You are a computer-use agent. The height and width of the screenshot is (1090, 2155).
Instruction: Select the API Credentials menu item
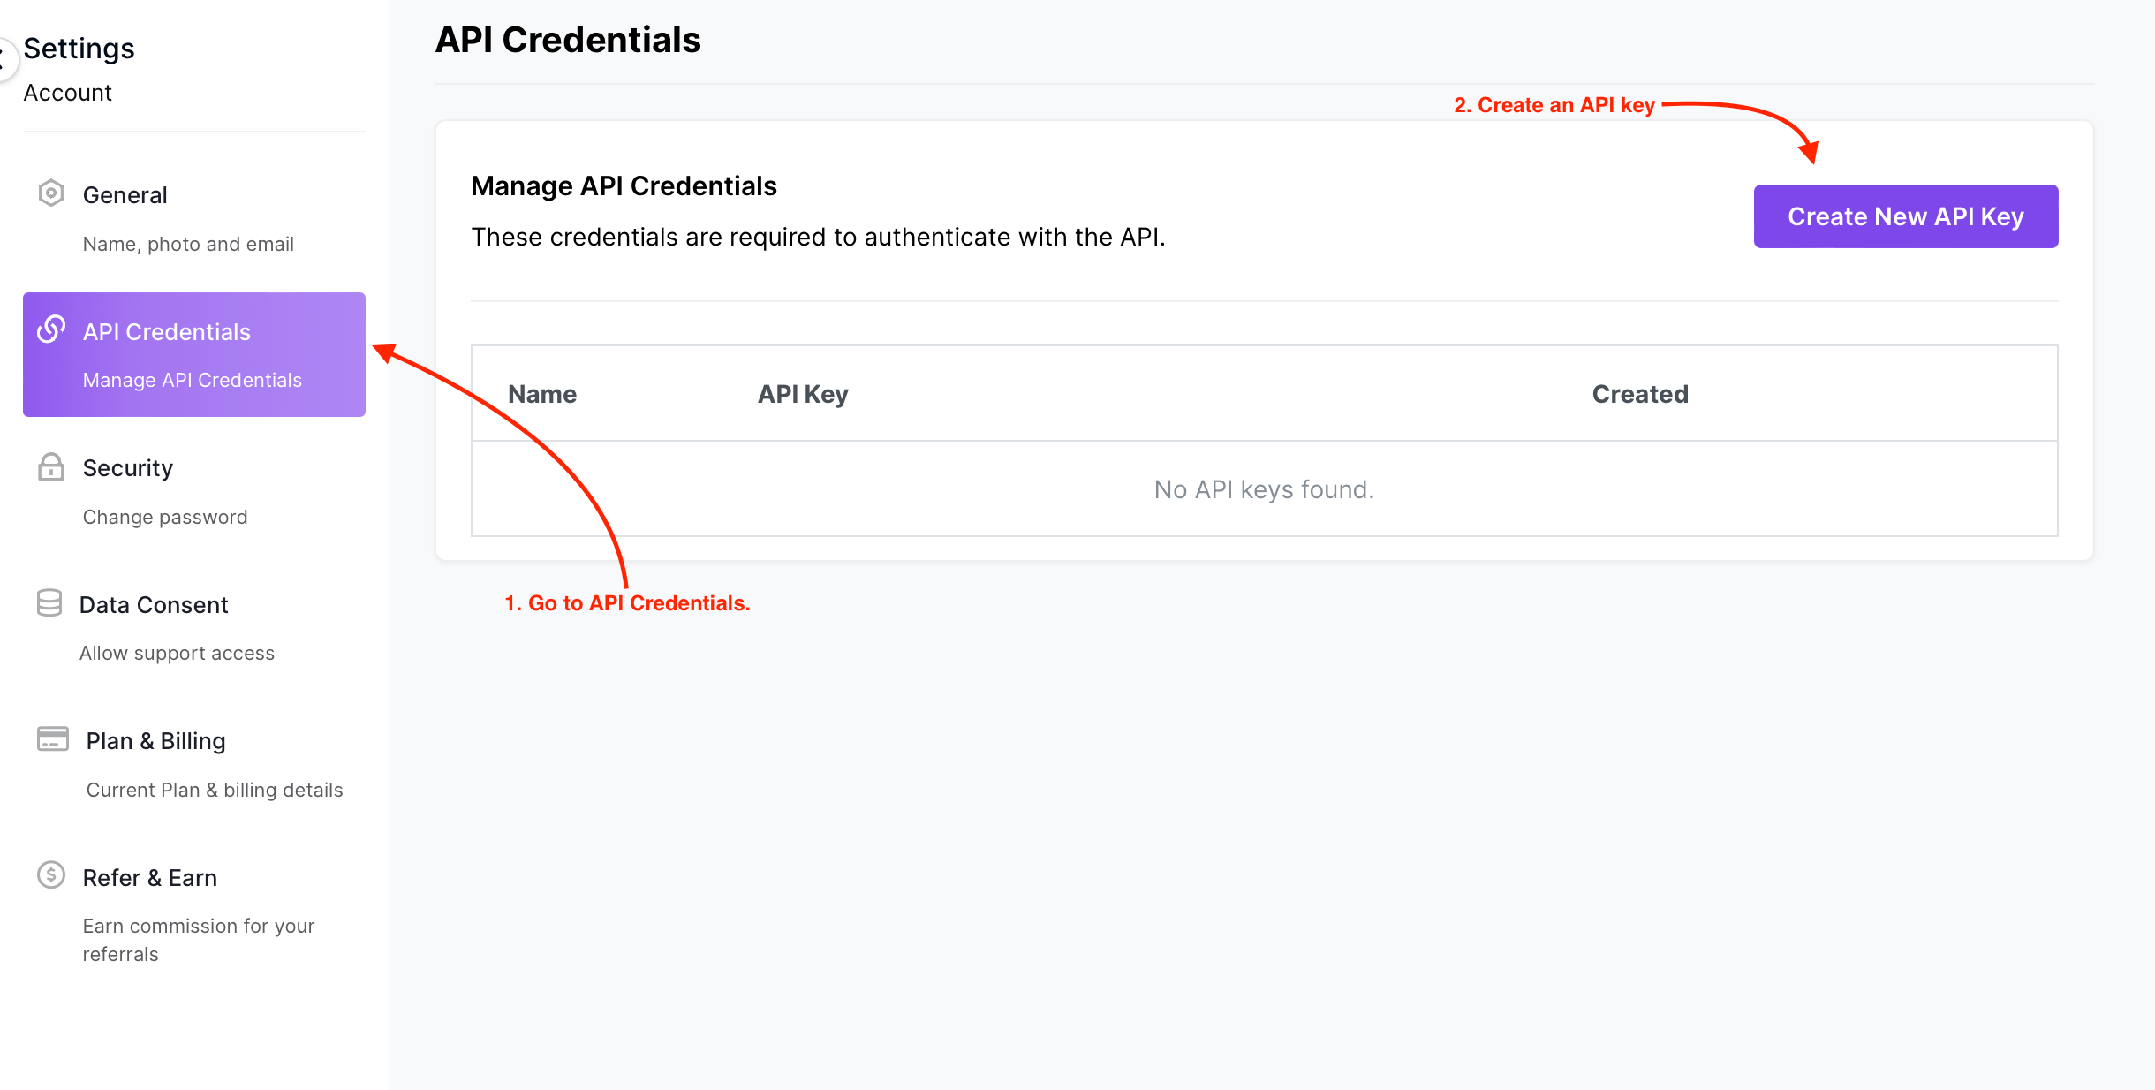166,332
